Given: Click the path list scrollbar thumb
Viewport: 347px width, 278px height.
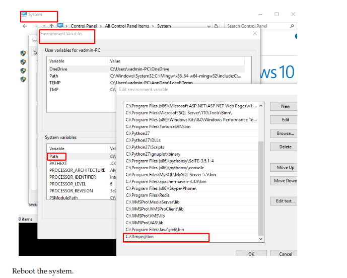Looking at the screenshot, I should click(261, 188).
